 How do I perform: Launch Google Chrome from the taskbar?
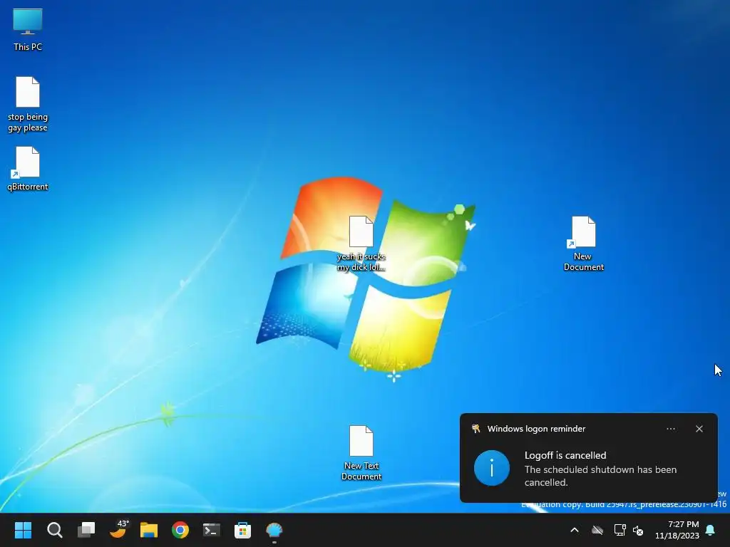coord(180,530)
